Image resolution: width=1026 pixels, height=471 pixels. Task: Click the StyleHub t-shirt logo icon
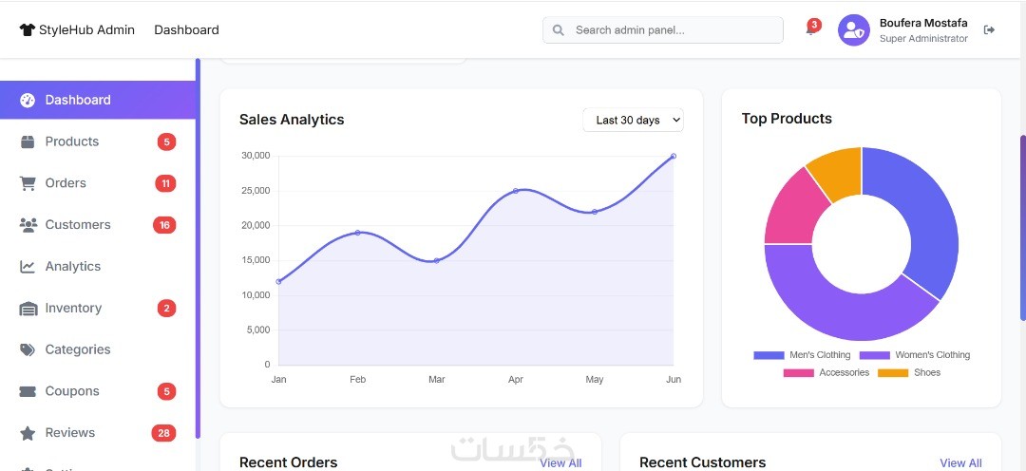pyautogui.click(x=27, y=30)
